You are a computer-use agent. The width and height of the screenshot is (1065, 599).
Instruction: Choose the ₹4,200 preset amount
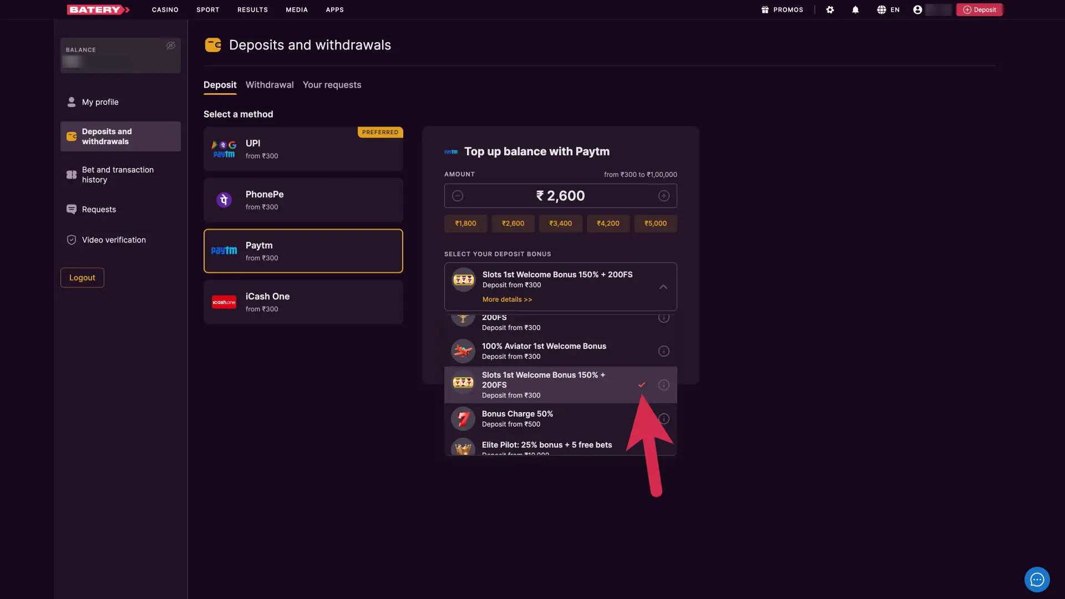pos(608,224)
